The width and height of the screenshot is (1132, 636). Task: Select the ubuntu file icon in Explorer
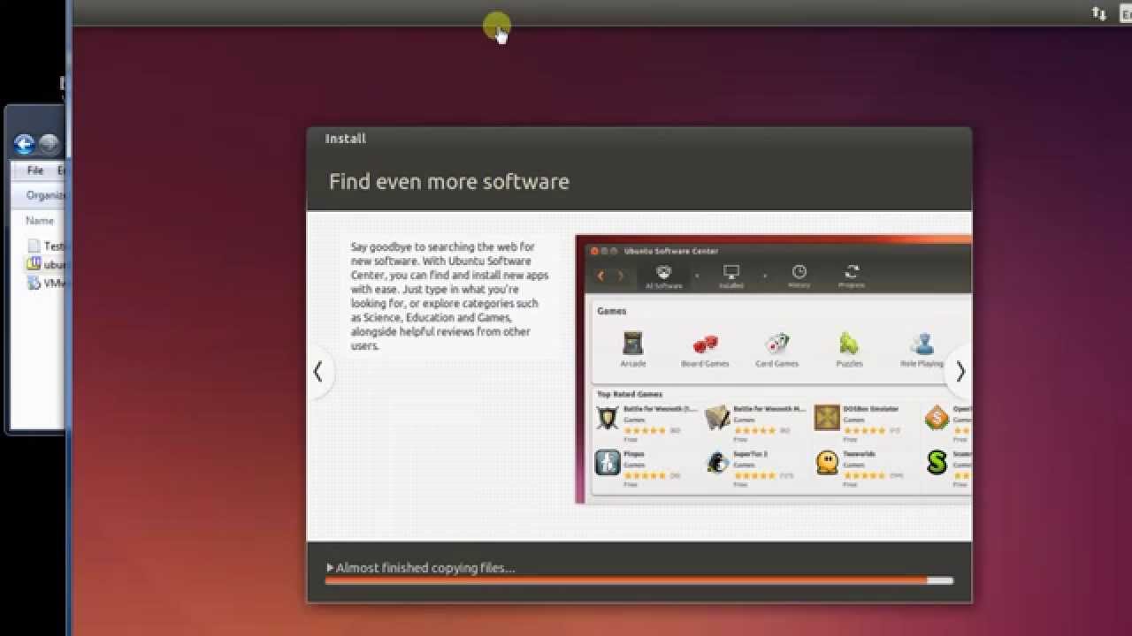(x=34, y=264)
